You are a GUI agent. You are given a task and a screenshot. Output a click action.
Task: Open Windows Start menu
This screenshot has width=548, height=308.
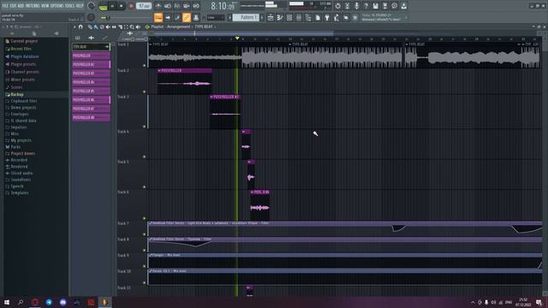[7, 302]
